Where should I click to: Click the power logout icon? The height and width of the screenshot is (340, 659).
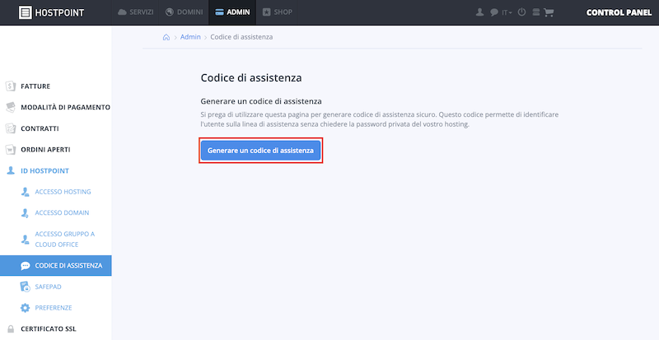click(x=521, y=12)
